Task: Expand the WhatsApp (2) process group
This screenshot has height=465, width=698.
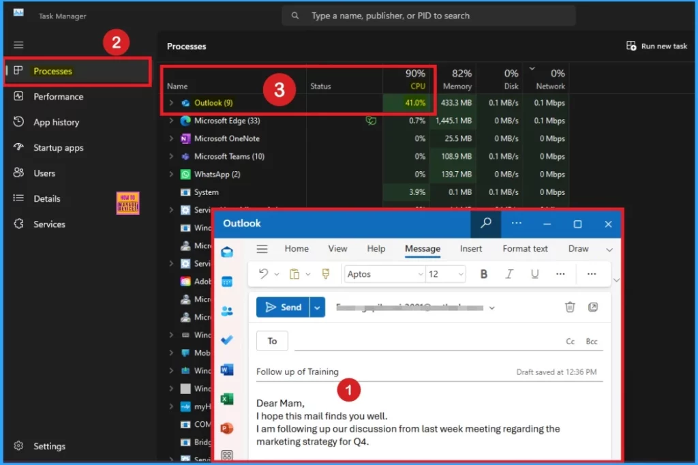Action: click(171, 174)
